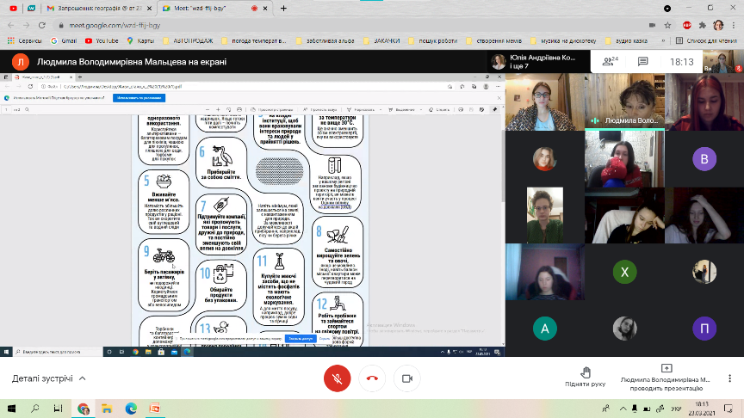The image size is (744, 418).
Task: Switch the УКР keyboard language
Action: click(x=677, y=409)
